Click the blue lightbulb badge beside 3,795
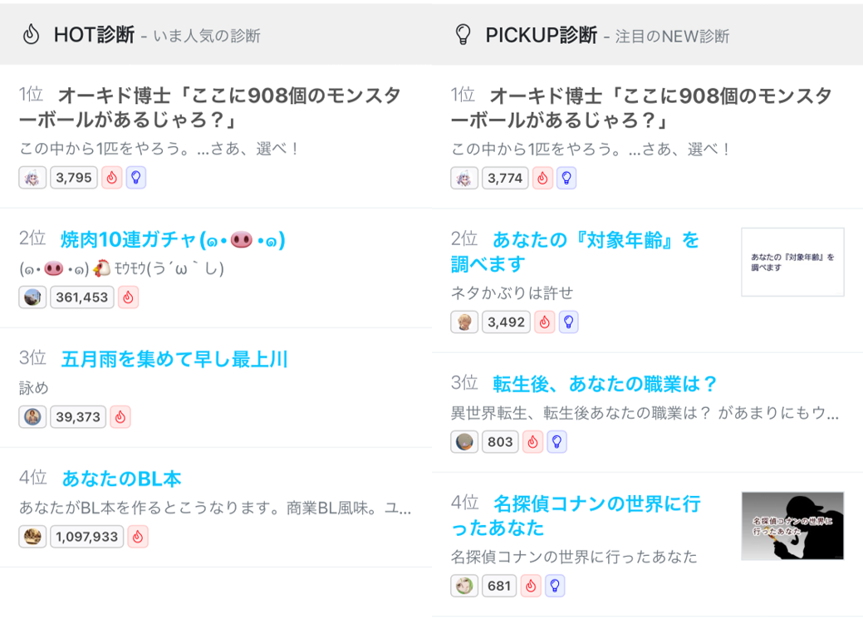The height and width of the screenshot is (619, 863). click(x=136, y=178)
